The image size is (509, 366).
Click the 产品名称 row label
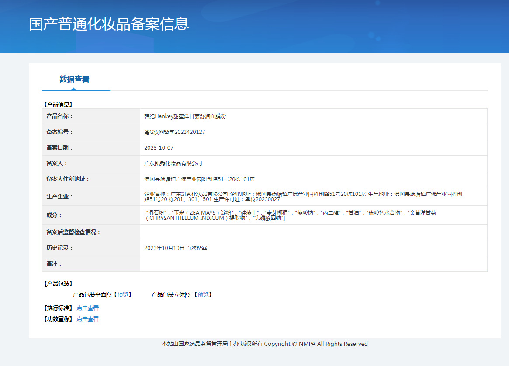pos(59,116)
